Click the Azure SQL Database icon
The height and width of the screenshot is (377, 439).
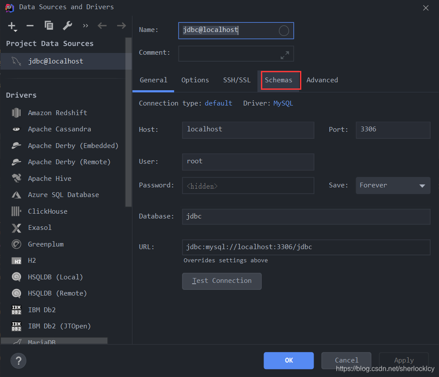click(x=16, y=195)
